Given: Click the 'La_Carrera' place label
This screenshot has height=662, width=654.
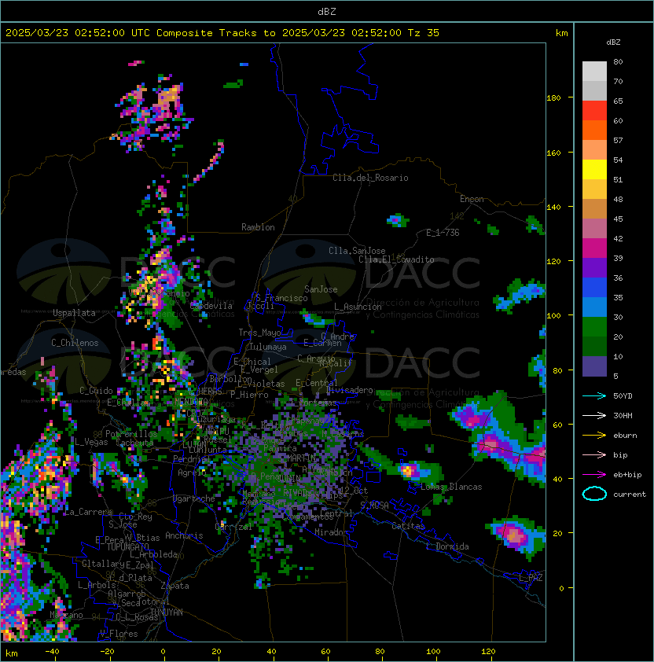Looking at the screenshot, I should coord(88,512).
